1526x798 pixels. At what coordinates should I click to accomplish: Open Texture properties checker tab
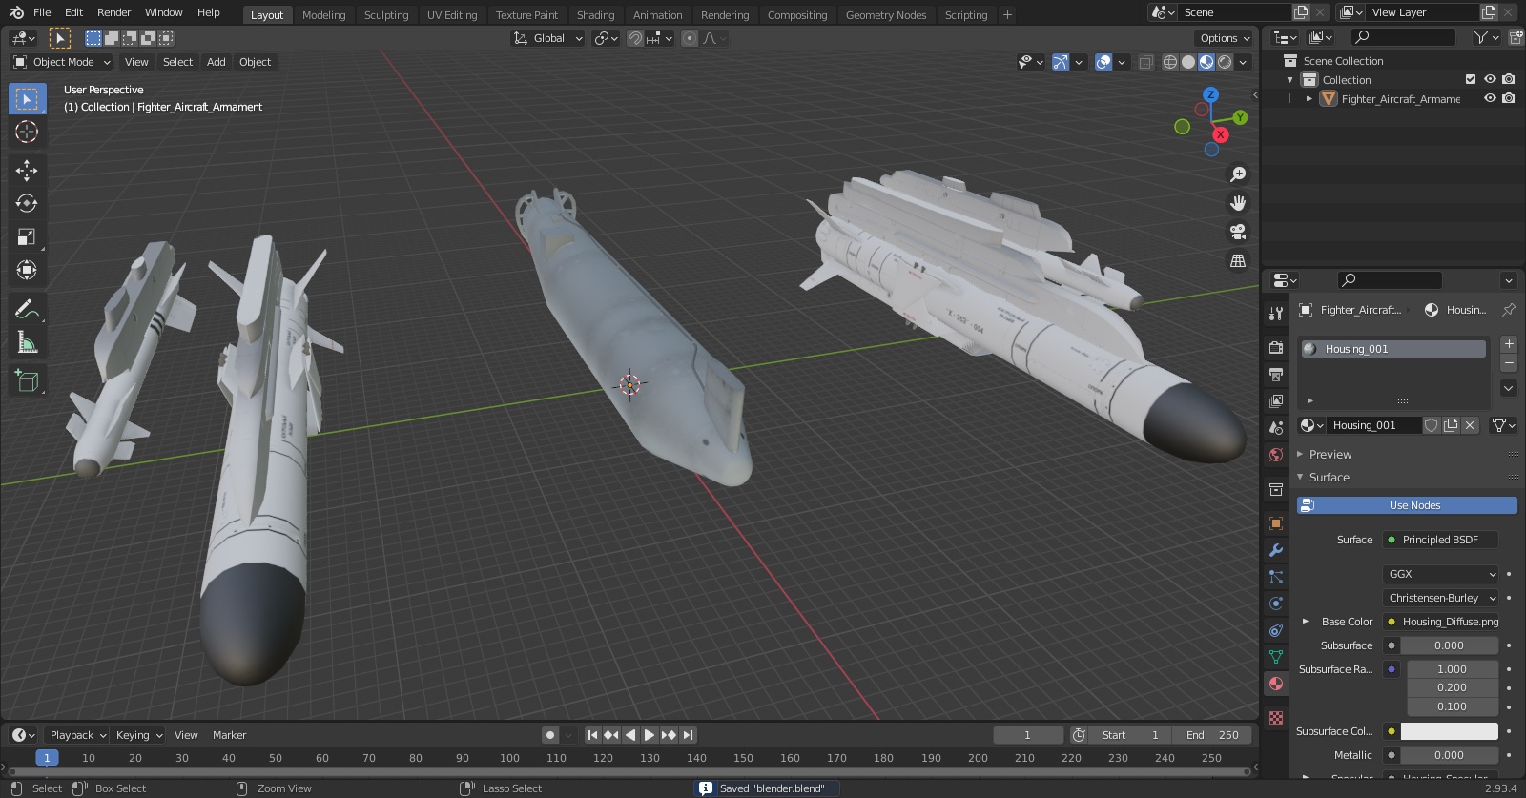click(1276, 717)
